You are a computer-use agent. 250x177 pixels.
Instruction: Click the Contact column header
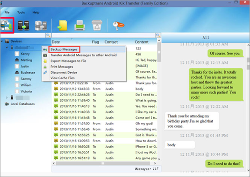[x=111, y=42]
